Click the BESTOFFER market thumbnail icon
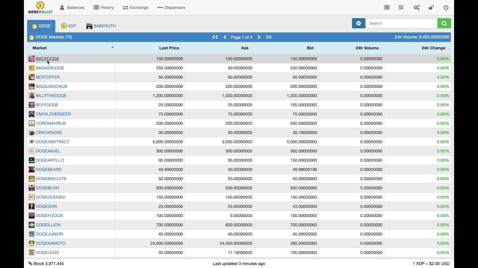 point(32,77)
